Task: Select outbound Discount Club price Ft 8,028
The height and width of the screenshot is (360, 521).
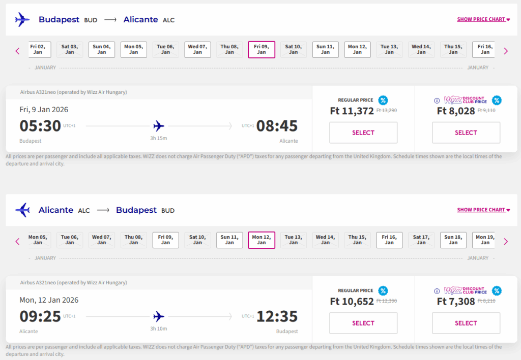Action: tap(466, 133)
